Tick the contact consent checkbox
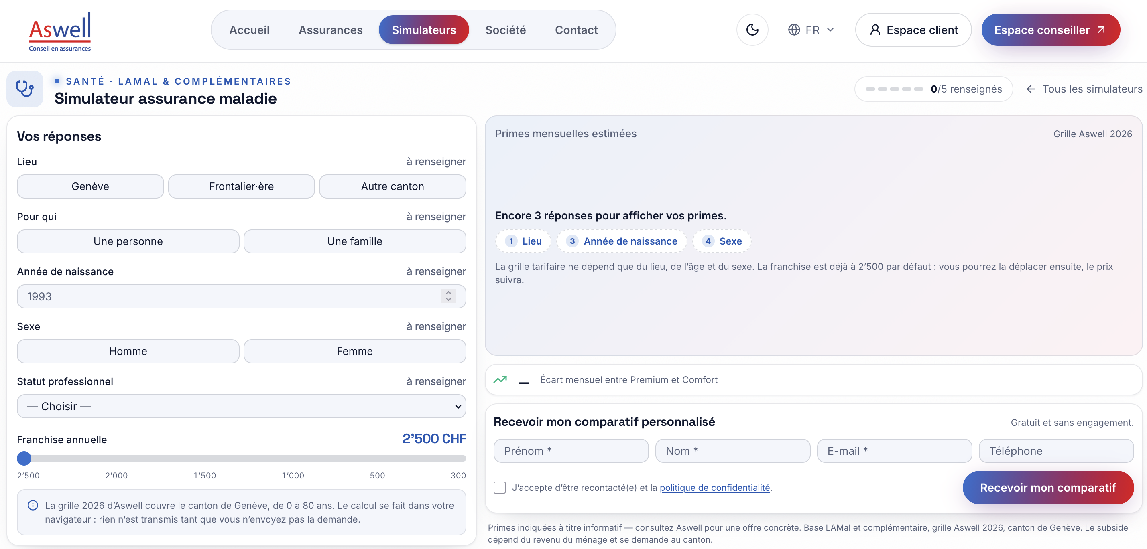Screen dimensions: 1147x549 [500, 488]
